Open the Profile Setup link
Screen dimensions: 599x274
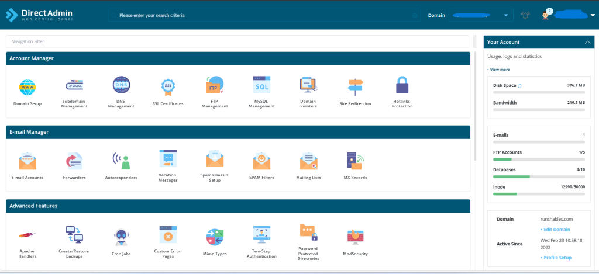556,258
